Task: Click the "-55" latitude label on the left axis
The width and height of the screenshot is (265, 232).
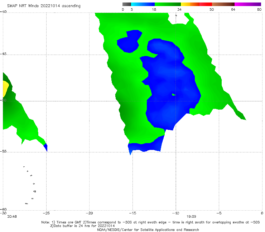Action: (3, 151)
